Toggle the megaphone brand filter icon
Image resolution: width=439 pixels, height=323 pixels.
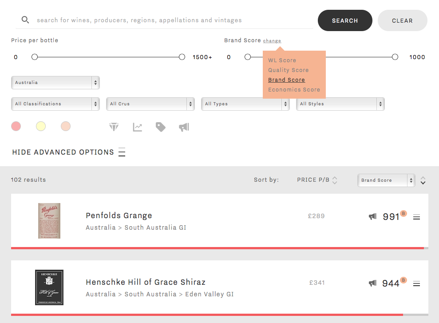pos(184,127)
